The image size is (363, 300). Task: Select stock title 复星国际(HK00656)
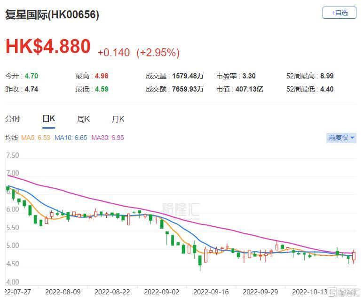[x=52, y=15]
